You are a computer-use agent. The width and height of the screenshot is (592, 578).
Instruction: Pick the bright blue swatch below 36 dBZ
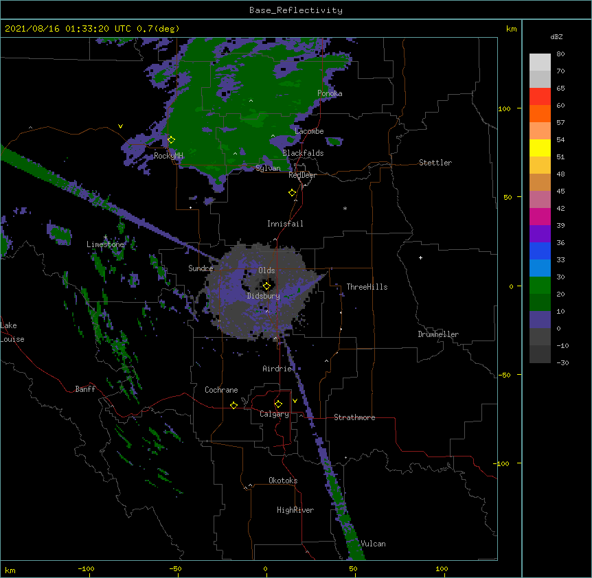coord(540,251)
